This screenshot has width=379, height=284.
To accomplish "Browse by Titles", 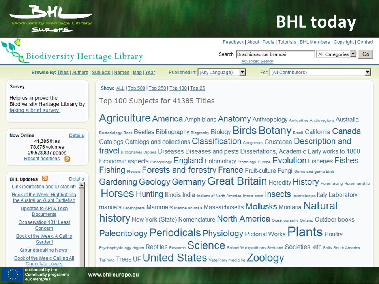I will point(63,73).
